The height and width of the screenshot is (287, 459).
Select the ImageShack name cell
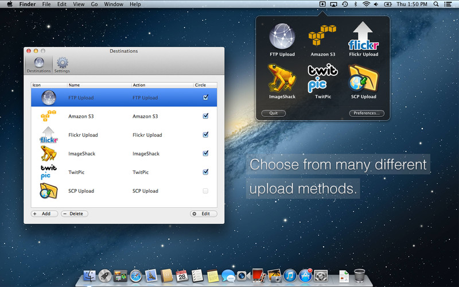[81, 154]
